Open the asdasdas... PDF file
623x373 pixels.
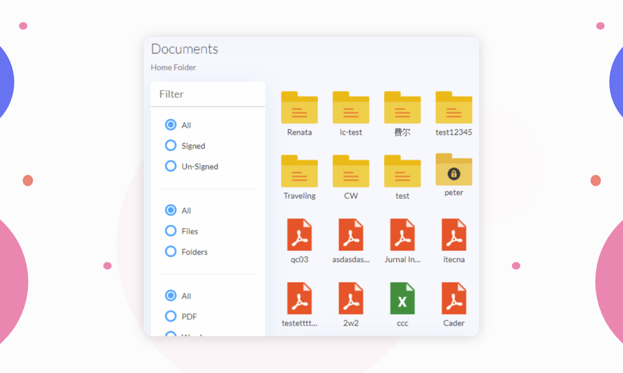pyautogui.click(x=351, y=235)
